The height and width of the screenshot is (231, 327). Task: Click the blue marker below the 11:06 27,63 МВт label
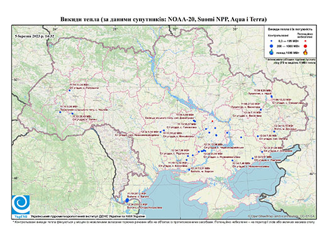261,109
